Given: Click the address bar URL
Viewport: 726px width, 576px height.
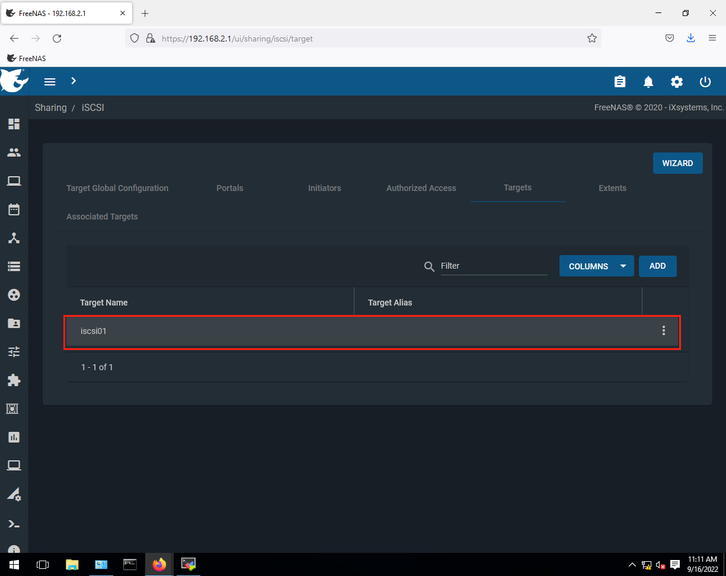Looking at the screenshot, I should [237, 39].
